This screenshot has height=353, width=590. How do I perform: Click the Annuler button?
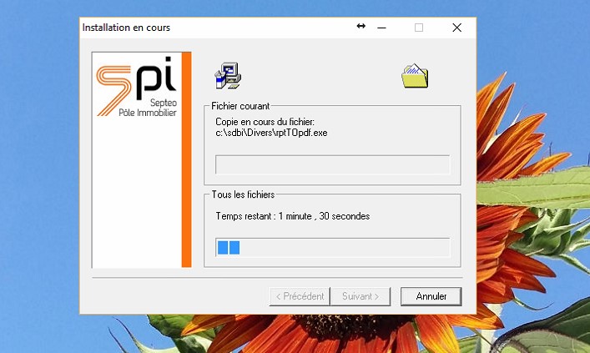tap(431, 296)
